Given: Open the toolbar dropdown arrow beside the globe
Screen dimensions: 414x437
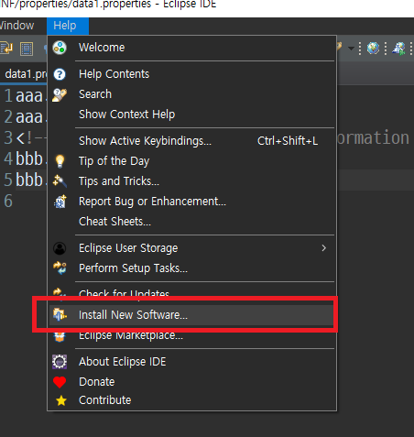Looking at the screenshot, I should click(x=351, y=49).
